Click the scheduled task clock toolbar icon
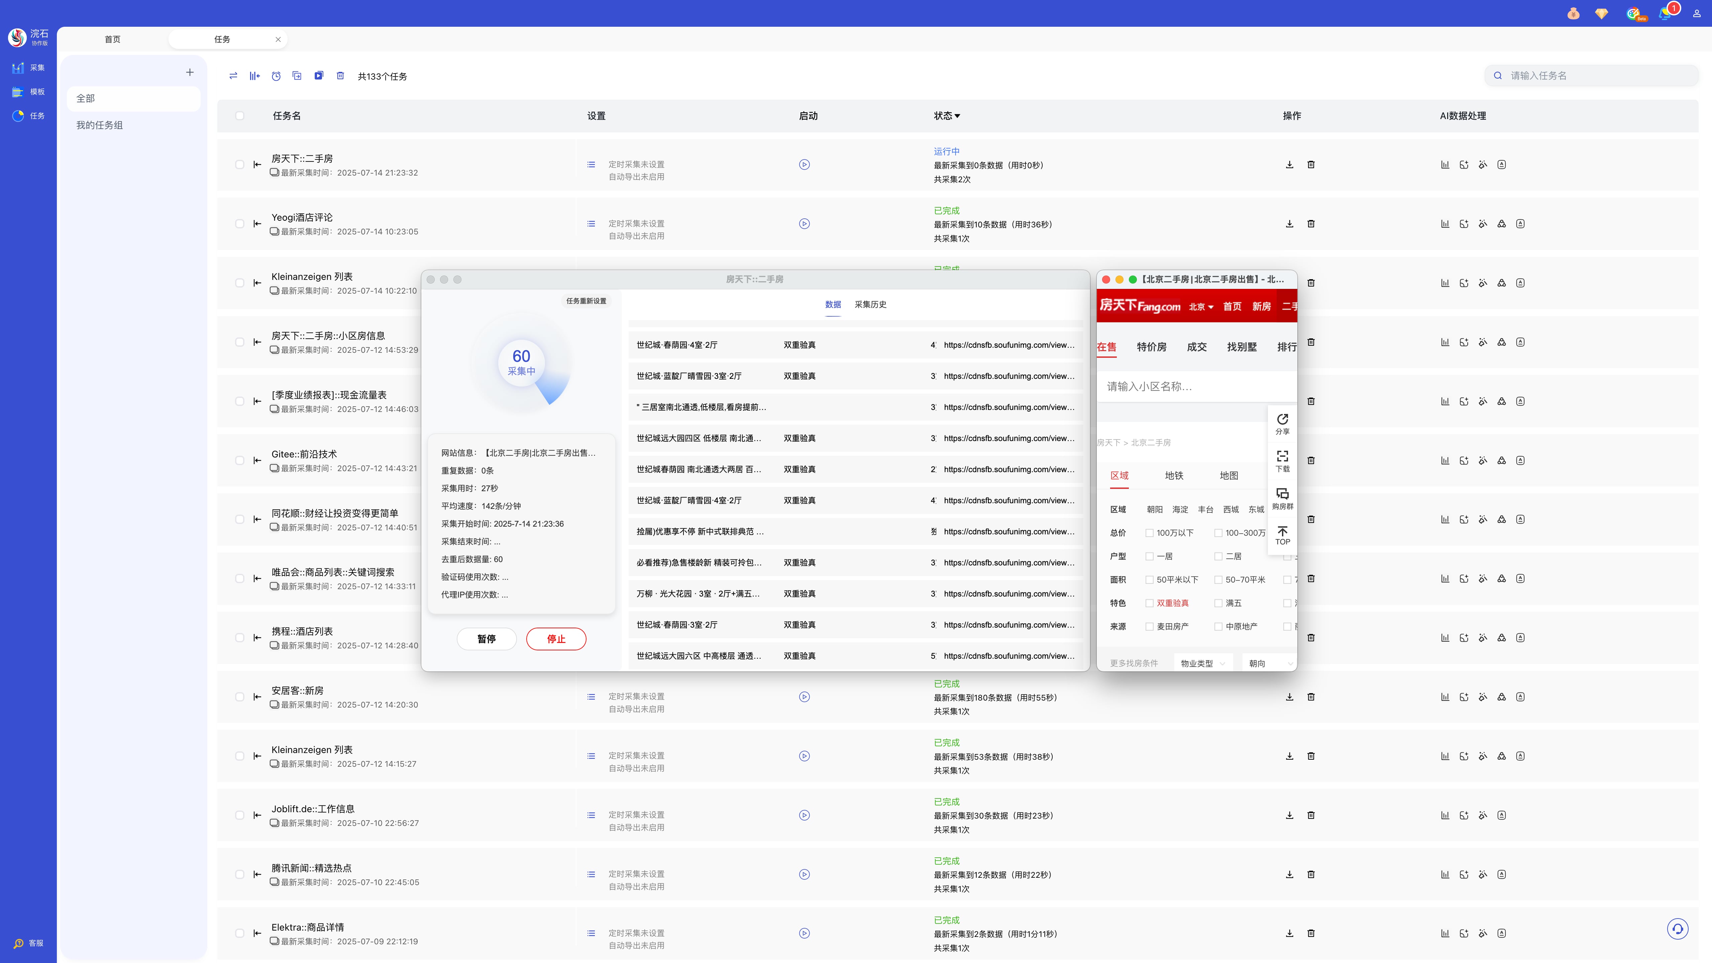 coord(276,76)
